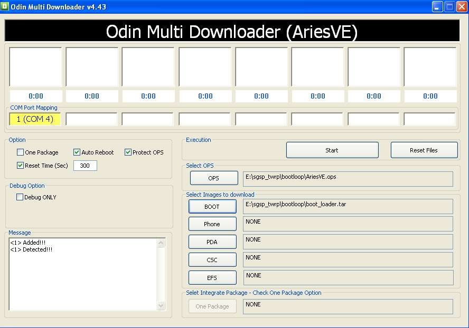Select the yellow 1 (COM 4) port box
Viewport: 469px width, 328px height.
35,119
